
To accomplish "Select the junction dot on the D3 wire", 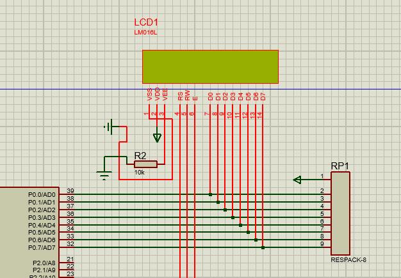I will 233,217.
